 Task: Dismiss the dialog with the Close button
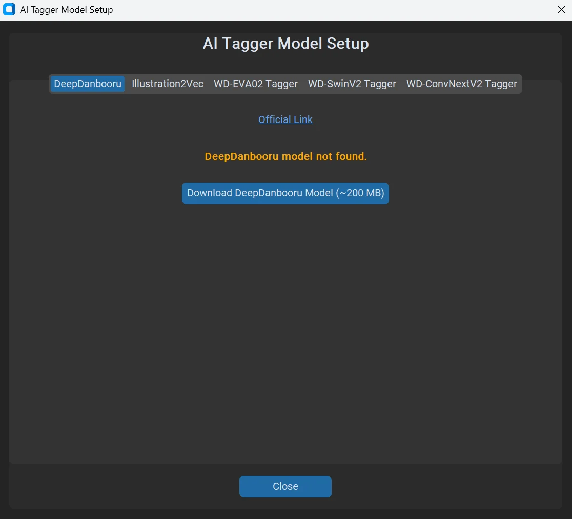click(285, 486)
